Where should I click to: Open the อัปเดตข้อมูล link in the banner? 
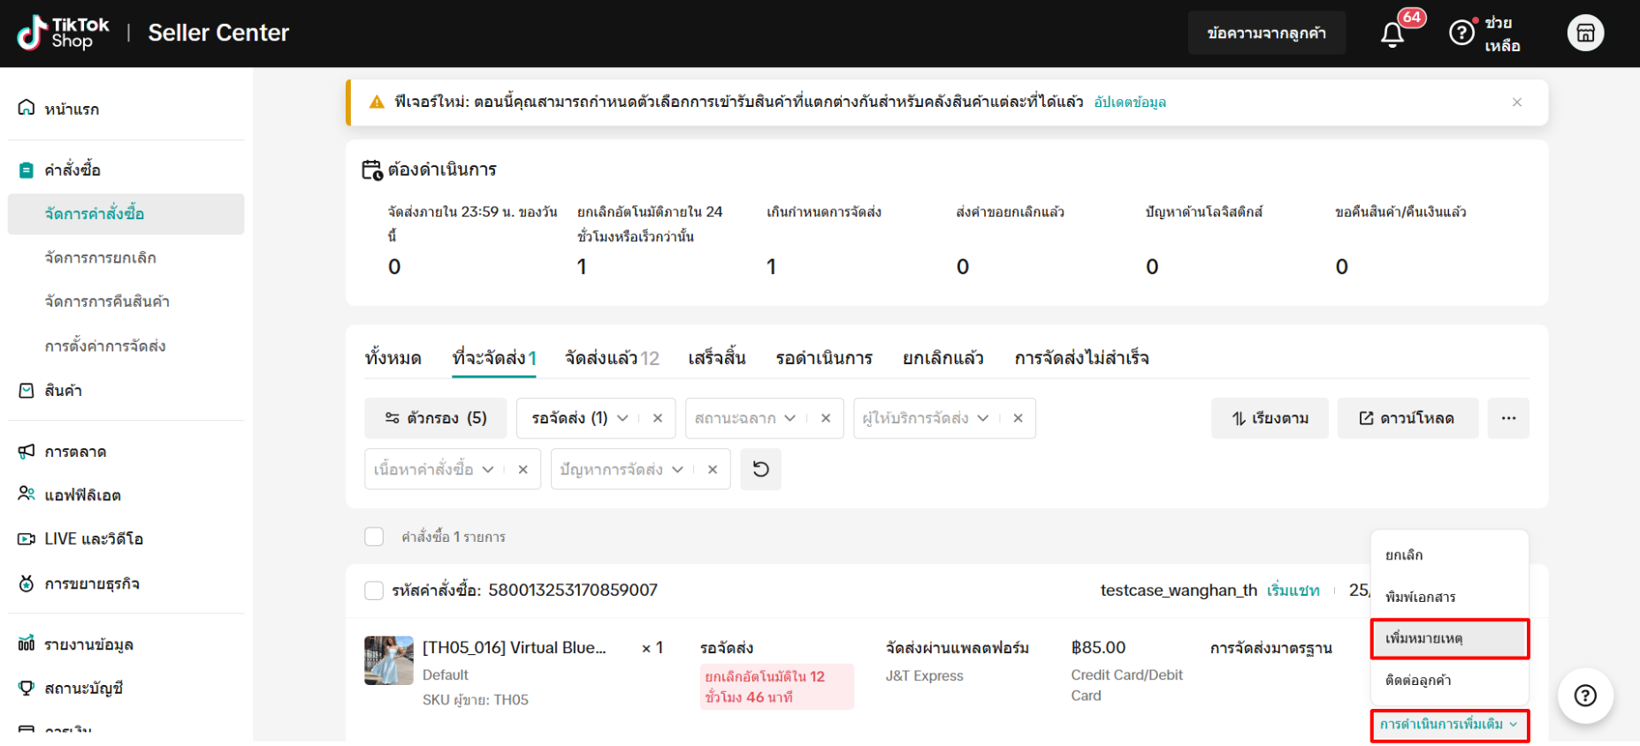click(1129, 103)
